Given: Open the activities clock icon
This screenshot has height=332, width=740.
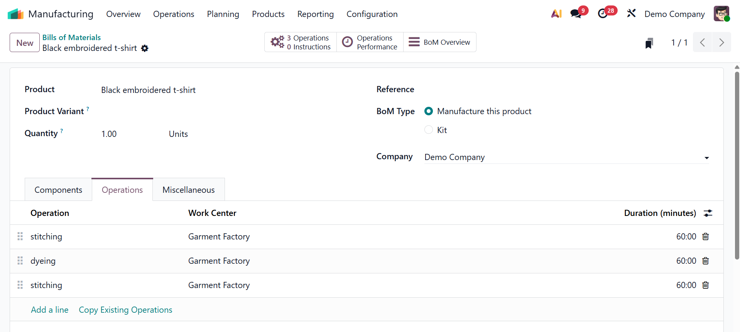Looking at the screenshot, I should pos(603,14).
